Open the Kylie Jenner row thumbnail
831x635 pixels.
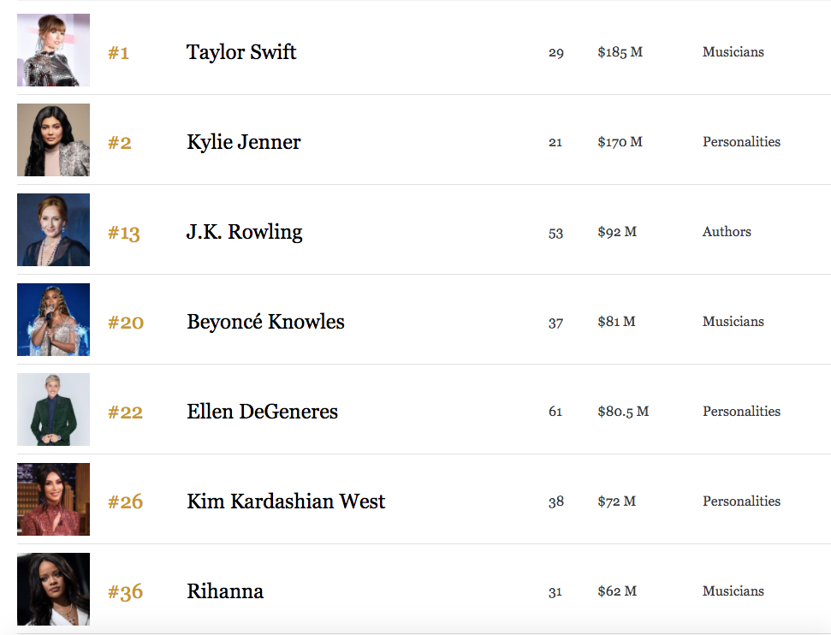[x=53, y=140]
